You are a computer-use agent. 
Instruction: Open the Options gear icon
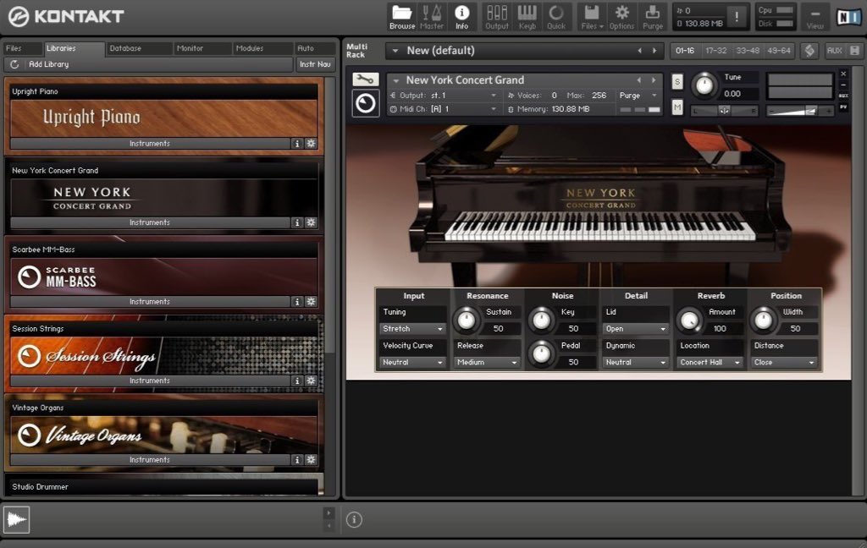point(621,15)
